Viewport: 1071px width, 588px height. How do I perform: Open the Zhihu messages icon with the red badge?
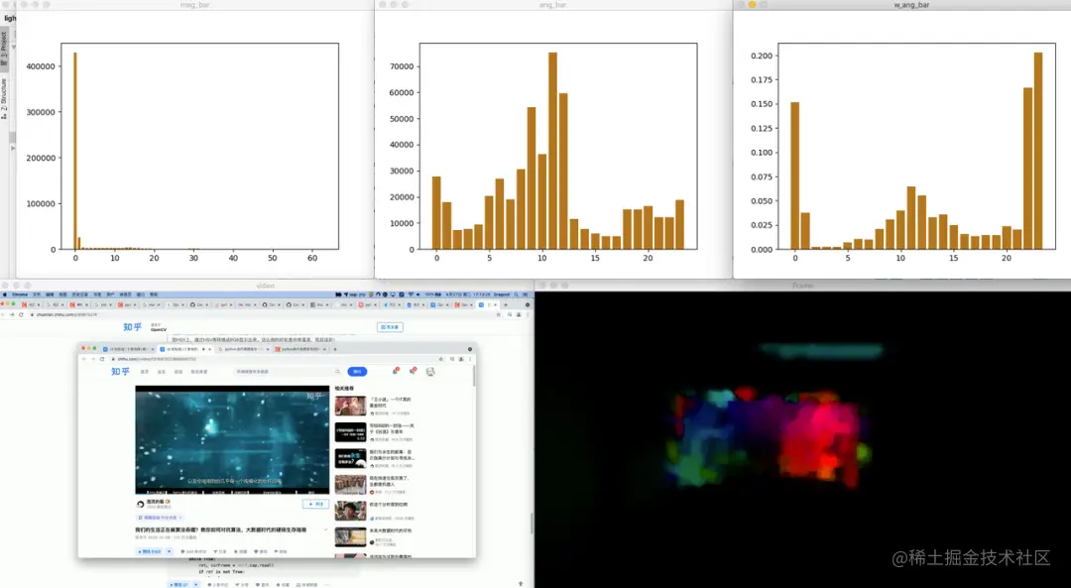tap(412, 372)
